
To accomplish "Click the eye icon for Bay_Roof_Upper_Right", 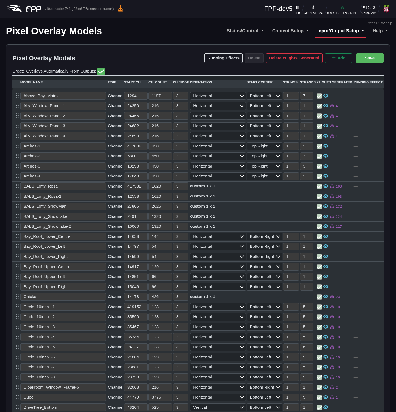I will click(x=326, y=286).
